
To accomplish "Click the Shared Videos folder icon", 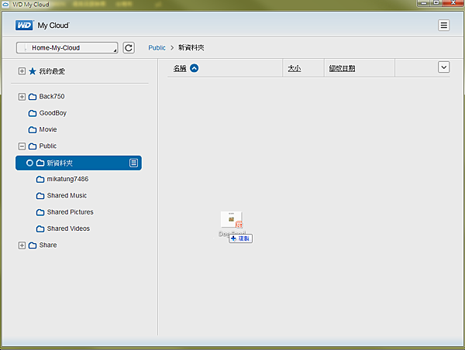I will pos(40,228).
